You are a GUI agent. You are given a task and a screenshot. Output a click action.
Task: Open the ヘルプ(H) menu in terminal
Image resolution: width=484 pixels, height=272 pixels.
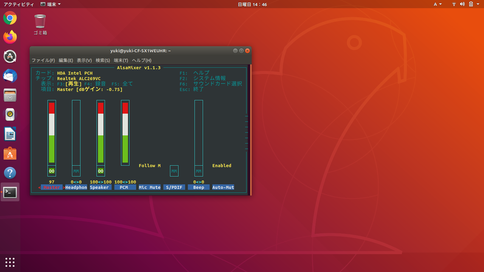pyautogui.click(x=141, y=60)
